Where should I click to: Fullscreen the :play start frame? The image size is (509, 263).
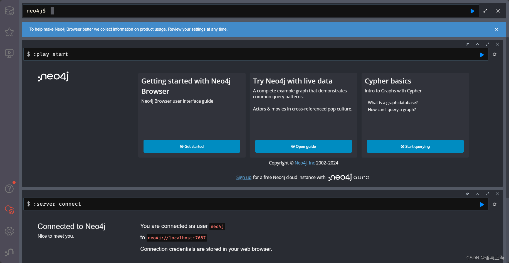pyautogui.click(x=488, y=44)
